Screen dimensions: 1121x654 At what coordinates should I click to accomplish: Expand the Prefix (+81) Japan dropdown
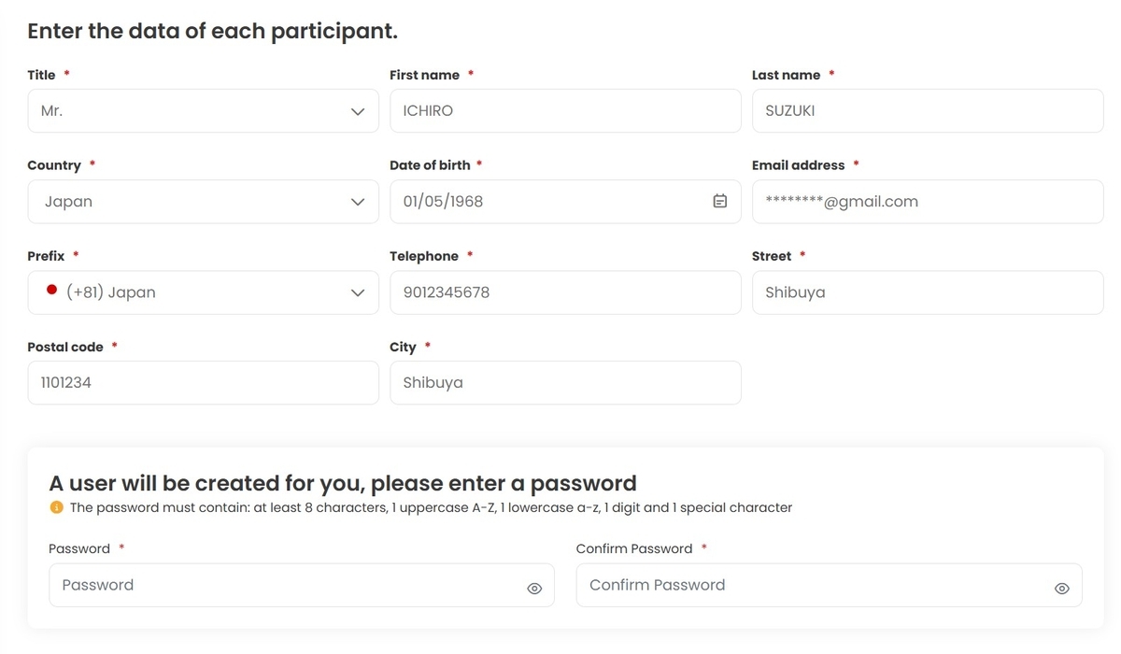[203, 292]
